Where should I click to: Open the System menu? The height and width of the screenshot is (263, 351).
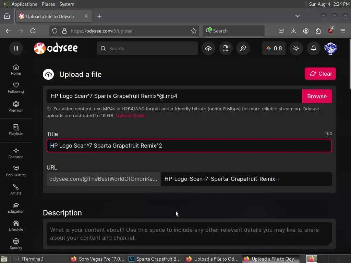(67, 4)
